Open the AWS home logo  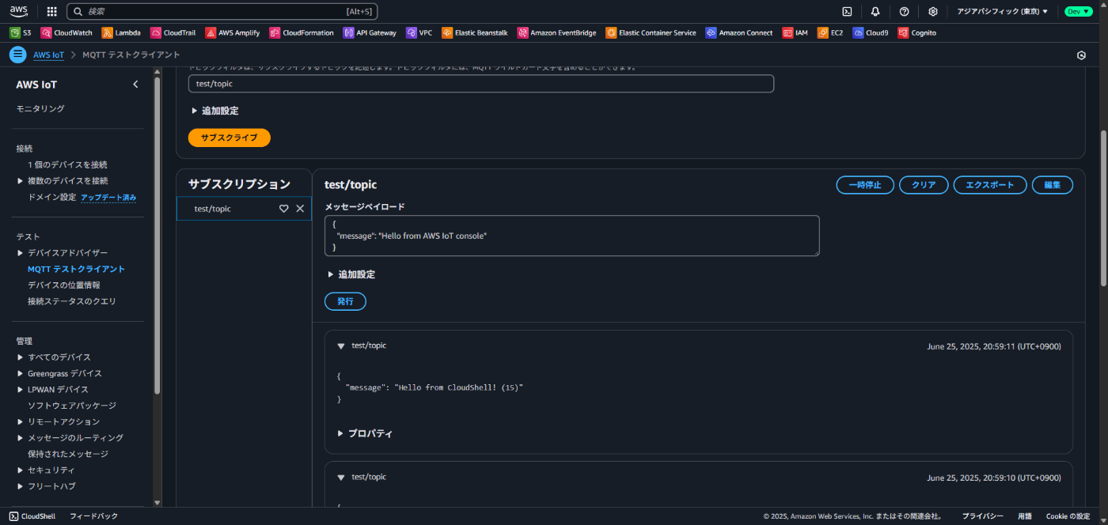pos(19,11)
